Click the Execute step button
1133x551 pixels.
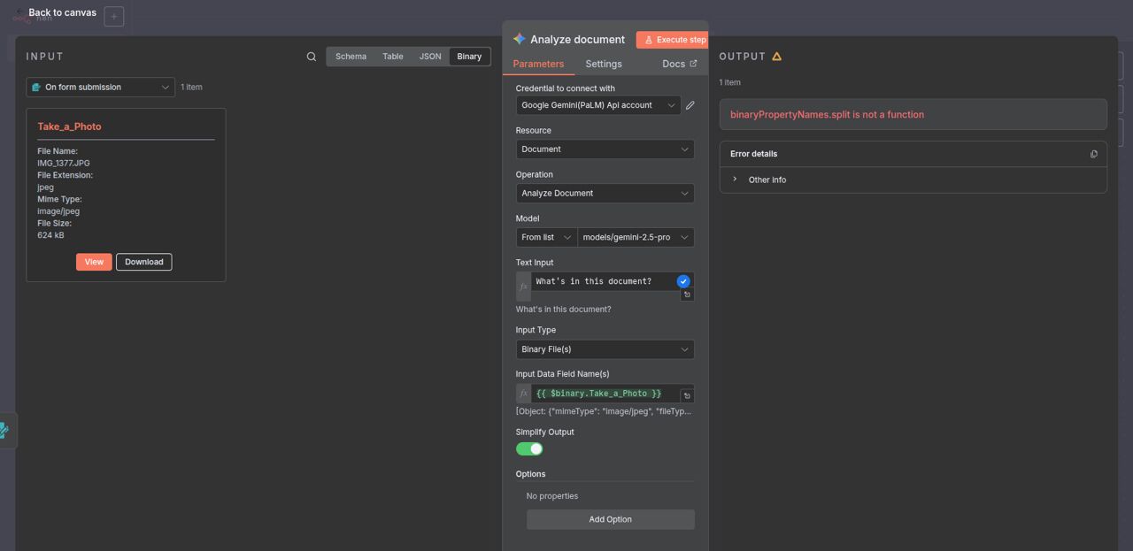[674, 40]
